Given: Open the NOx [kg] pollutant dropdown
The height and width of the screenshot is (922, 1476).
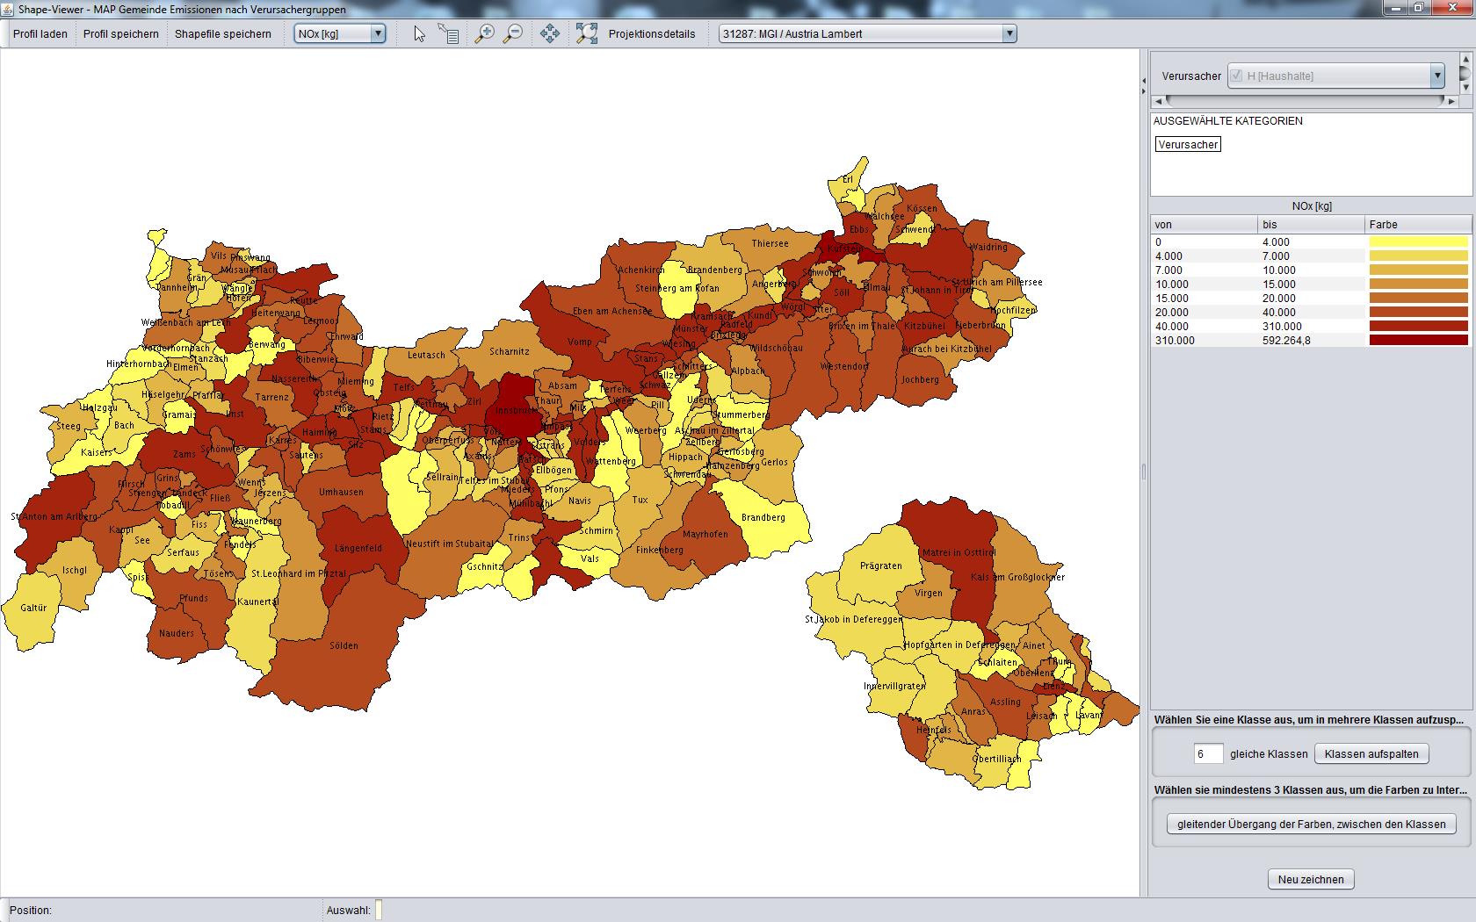Looking at the screenshot, I should click(378, 34).
